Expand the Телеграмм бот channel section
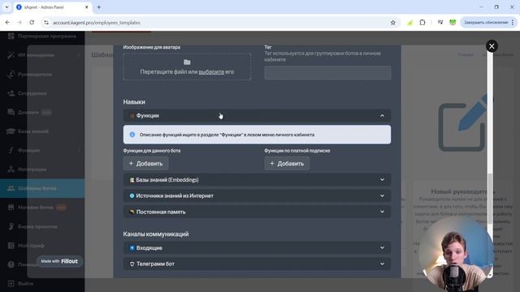The width and height of the screenshot is (520, 292). [257, 264]
